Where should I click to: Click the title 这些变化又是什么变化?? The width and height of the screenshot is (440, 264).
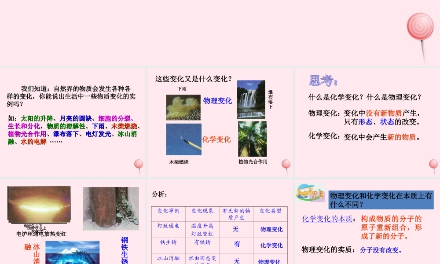[194, 79]
